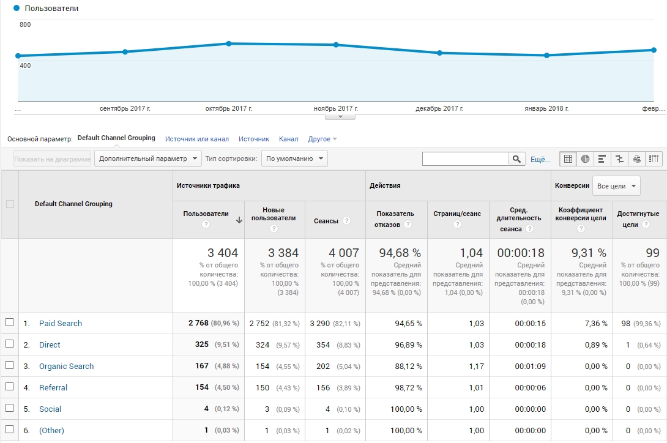The height and width of the screenshot is (443, 667).
Task: Open help icon beside Достигнутые цели header
Action: click(x=646, y=225)
